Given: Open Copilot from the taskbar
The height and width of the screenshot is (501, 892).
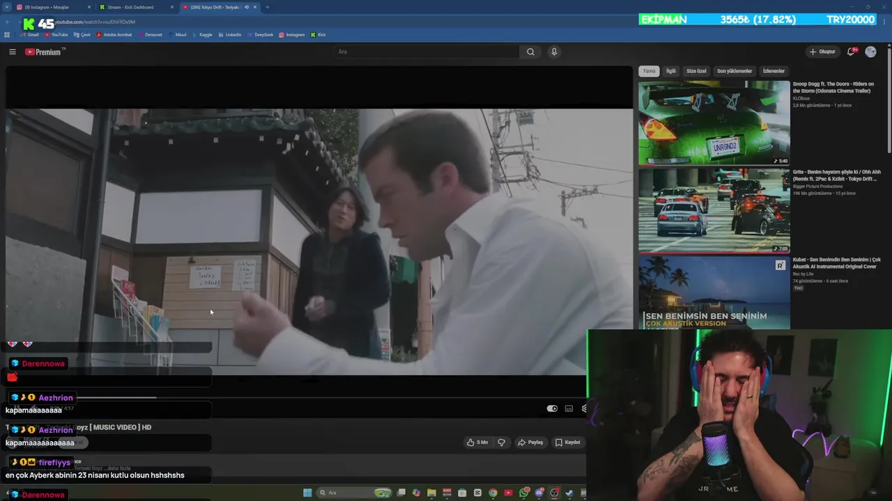Looking at the screenshot, I should (416, 493).
